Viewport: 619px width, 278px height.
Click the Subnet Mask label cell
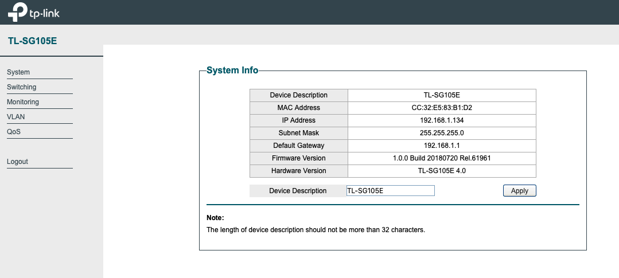(299, 133)
